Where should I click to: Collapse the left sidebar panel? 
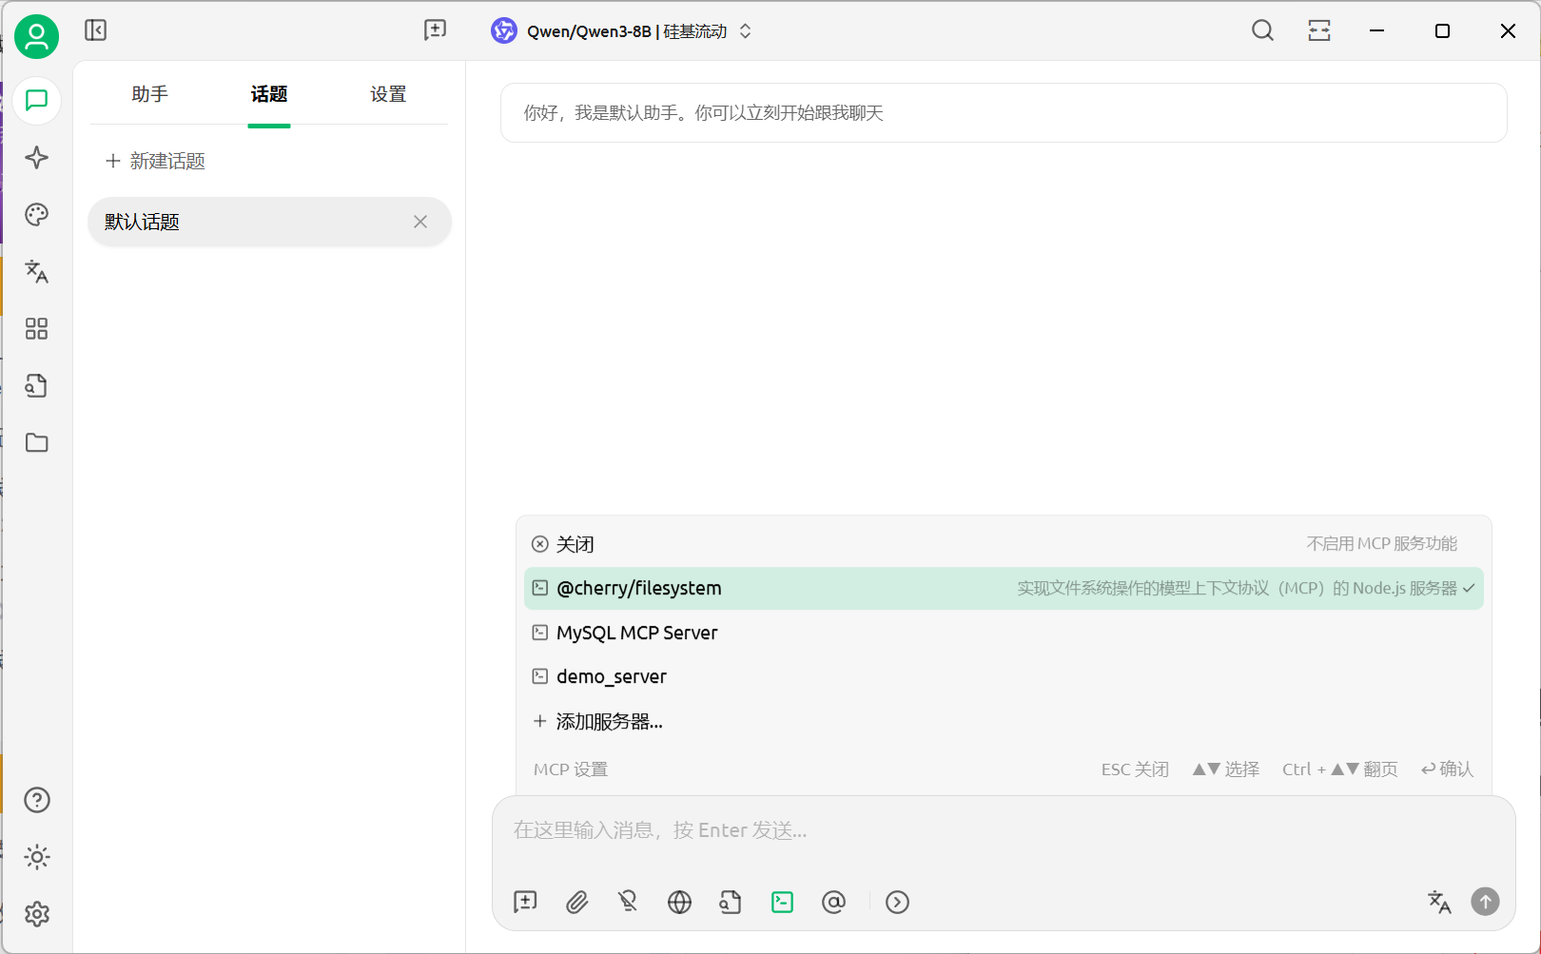coord(95,30)
